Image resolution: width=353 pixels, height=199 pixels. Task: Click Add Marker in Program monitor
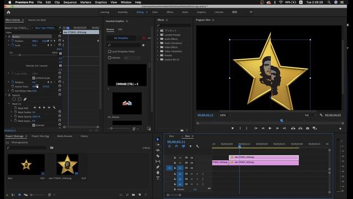233,128
